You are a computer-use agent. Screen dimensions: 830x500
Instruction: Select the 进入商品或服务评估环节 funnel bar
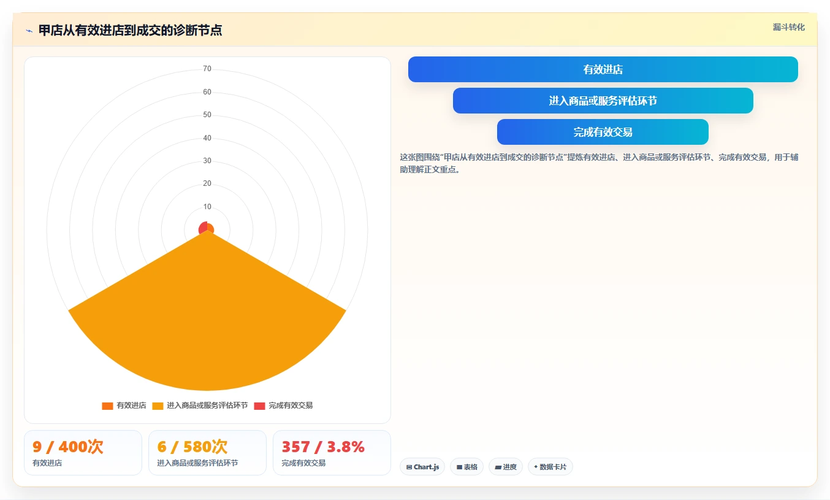coord(603,101)
